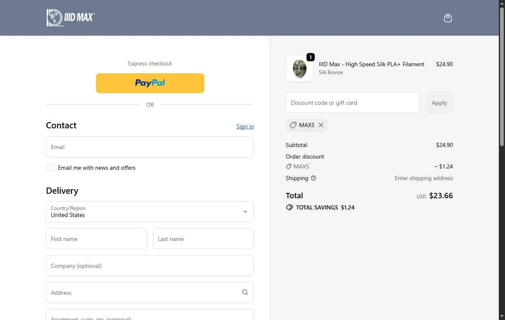Viewport: 505px width, 320px height.
Task: Click the quantity badge on product thumbnail
Action: (311, 57)
